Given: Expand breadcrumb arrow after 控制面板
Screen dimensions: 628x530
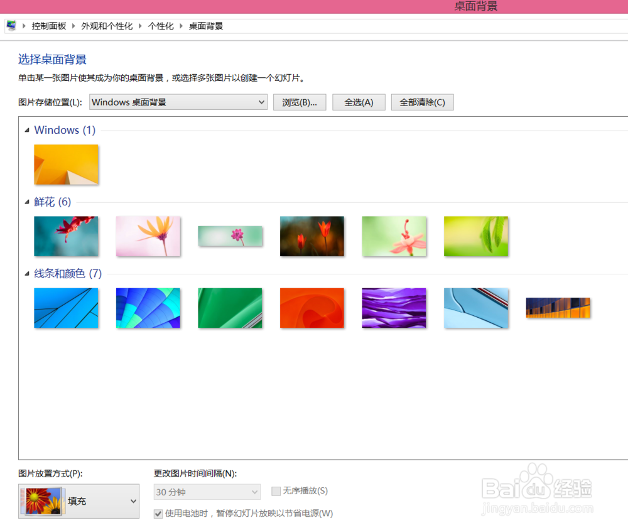Looking at the screenshot, I should click(73, 26).
